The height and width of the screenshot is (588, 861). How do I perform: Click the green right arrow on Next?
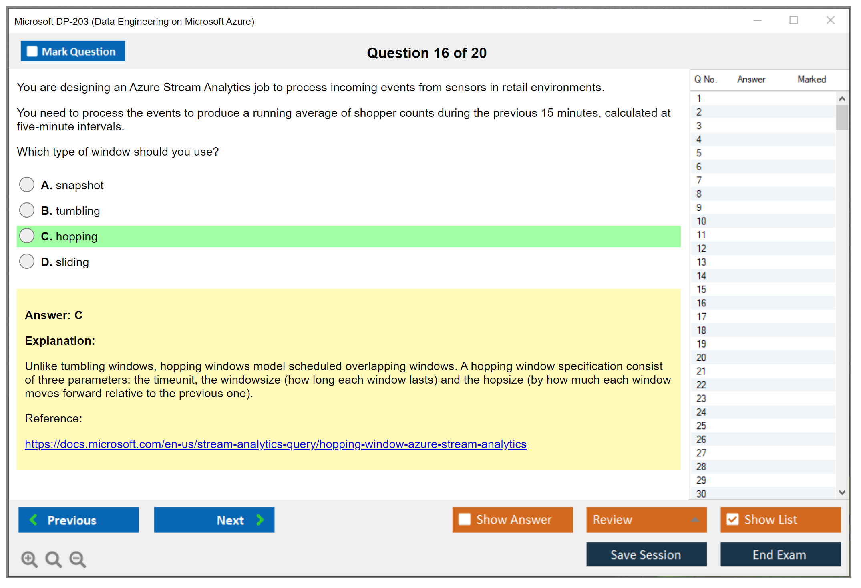tap(260, 520)
